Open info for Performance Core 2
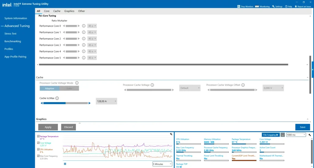 84,39
